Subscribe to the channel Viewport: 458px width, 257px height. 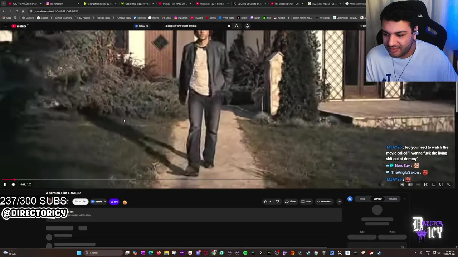coord(81,202)
